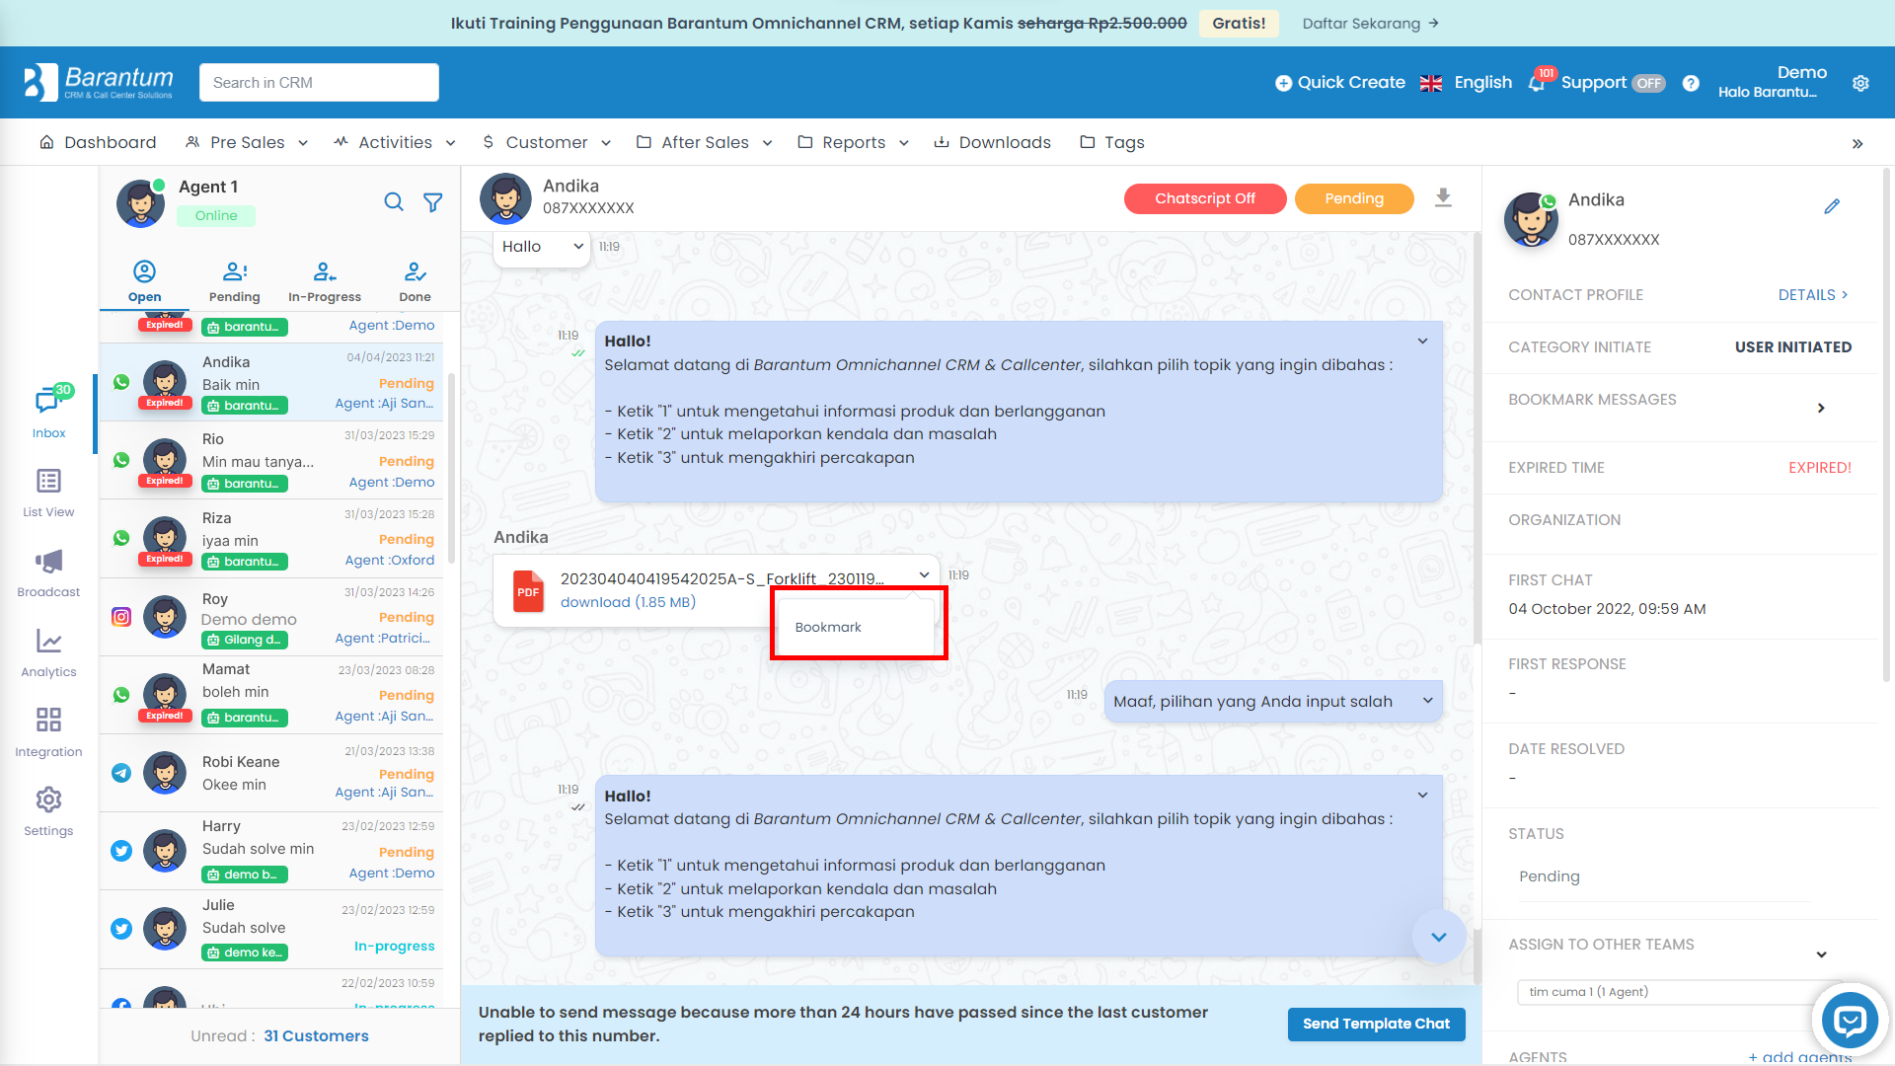1895x1066 pixels.
Task: Edit contact Andika pencil icon
Action: (1832, 206)
